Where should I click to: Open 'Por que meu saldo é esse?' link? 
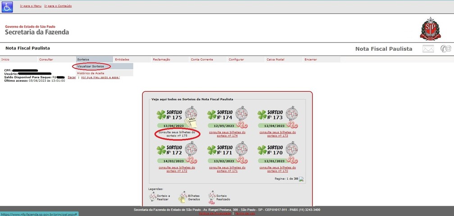tap(100, 77)
